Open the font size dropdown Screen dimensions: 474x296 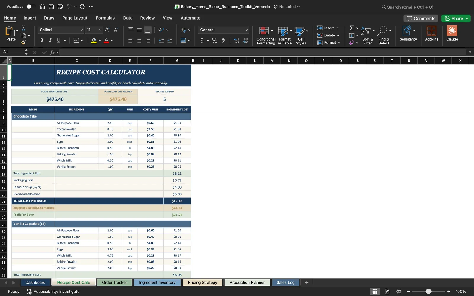[x=100, y=30]
